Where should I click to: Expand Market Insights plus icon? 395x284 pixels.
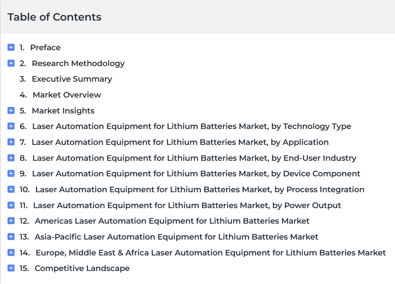11,110
